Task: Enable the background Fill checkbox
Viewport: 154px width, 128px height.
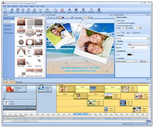Action: (117, 55)
